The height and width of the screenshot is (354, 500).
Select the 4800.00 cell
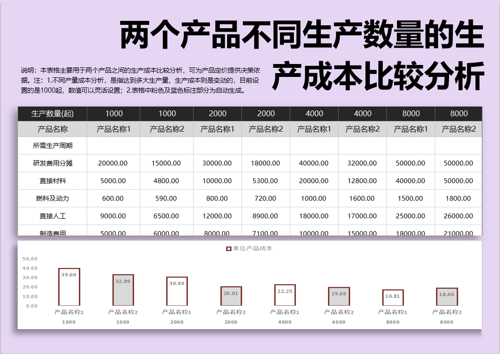pyautogui.click(x=166, y=181)
